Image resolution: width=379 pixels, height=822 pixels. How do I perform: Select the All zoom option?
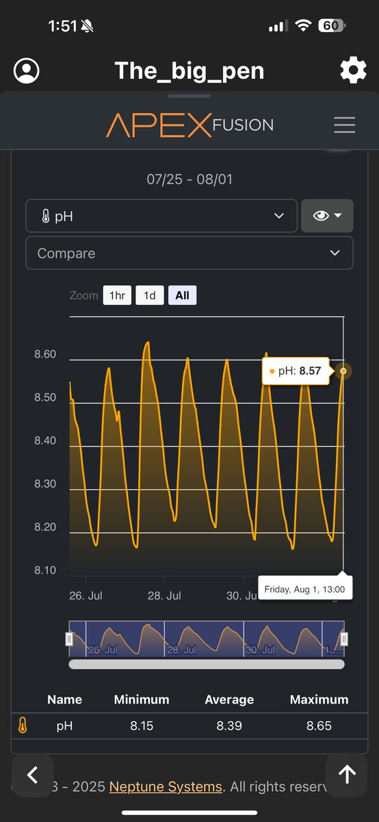(182, 296)
